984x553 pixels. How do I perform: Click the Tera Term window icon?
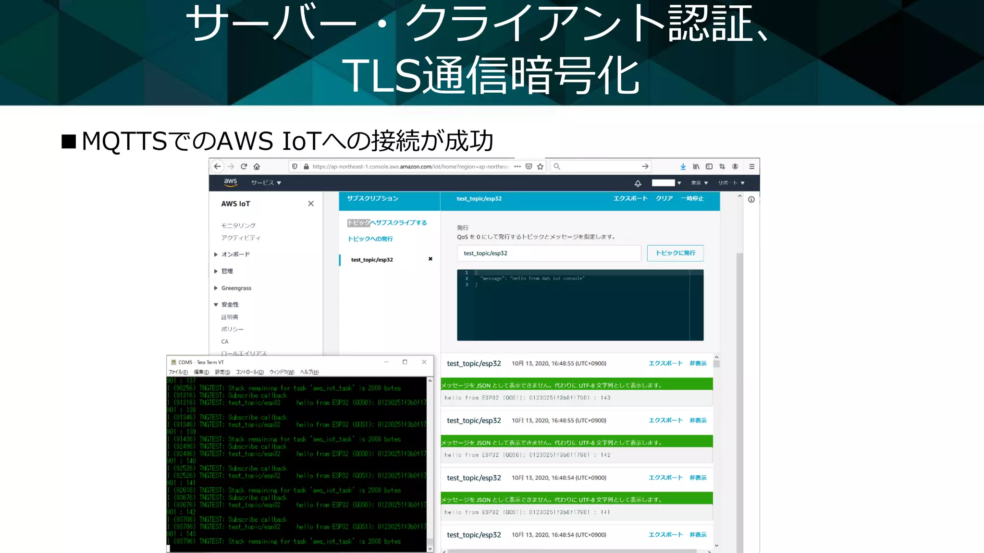tap(173, 362)
